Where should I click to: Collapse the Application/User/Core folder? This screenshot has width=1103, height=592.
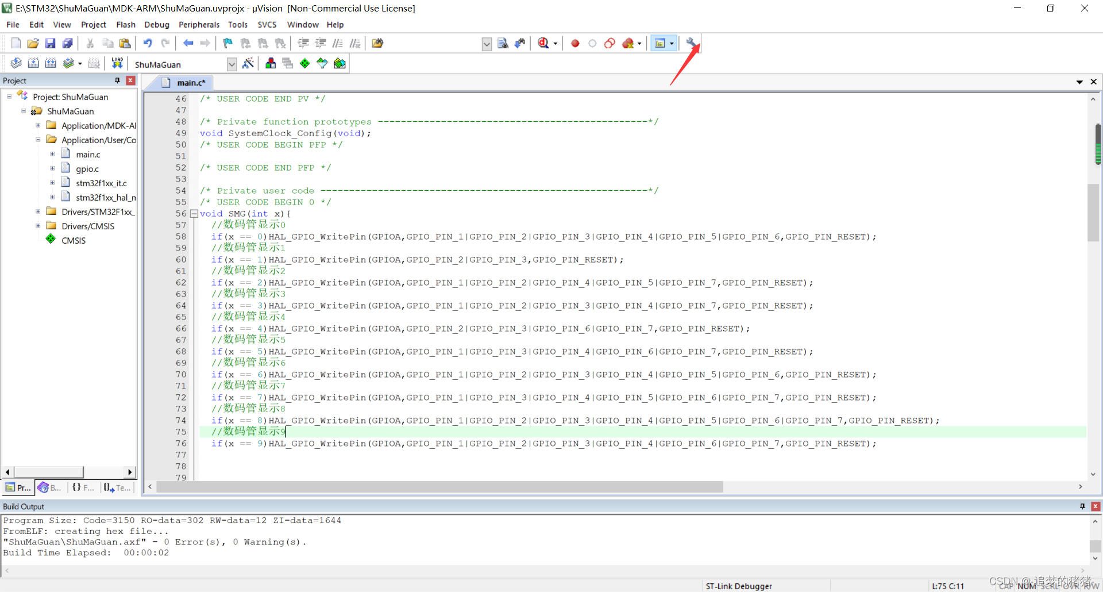click(x=38, y=140)
